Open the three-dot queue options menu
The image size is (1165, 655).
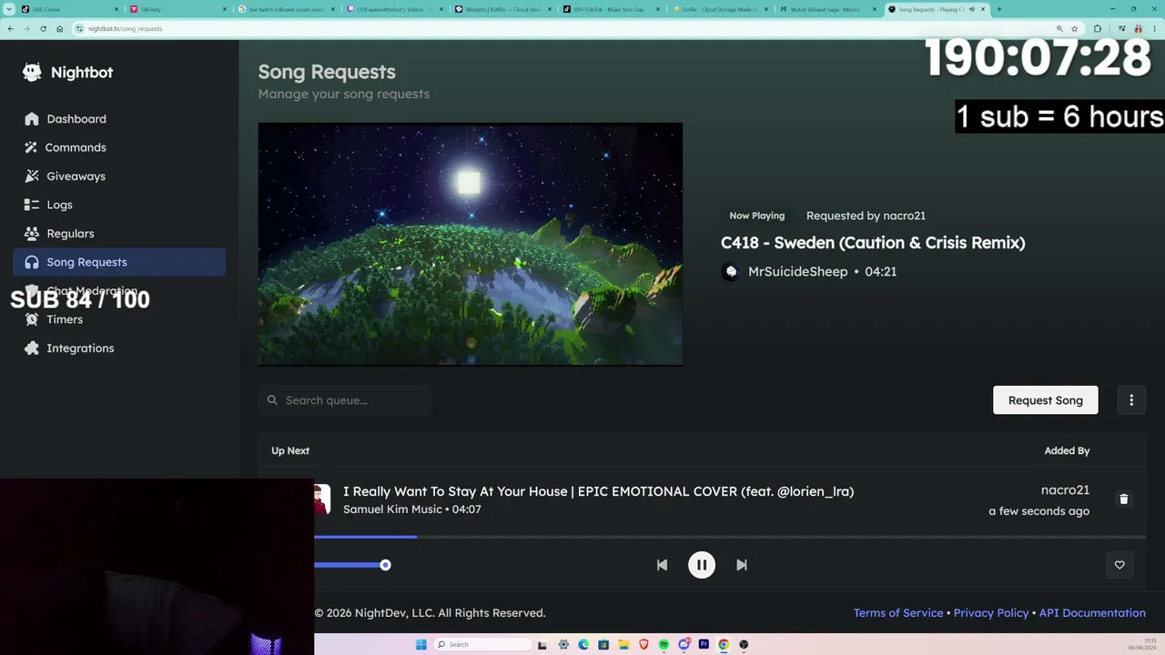(1131, 400)
